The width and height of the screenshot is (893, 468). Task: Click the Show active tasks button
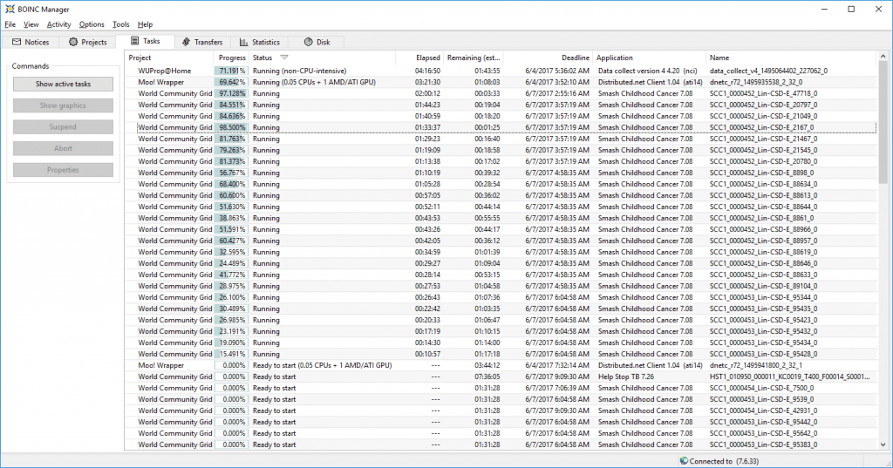[x=63, y=84]
